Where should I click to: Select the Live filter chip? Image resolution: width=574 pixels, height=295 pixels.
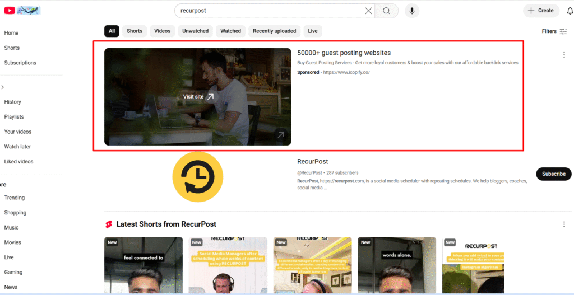313,31
